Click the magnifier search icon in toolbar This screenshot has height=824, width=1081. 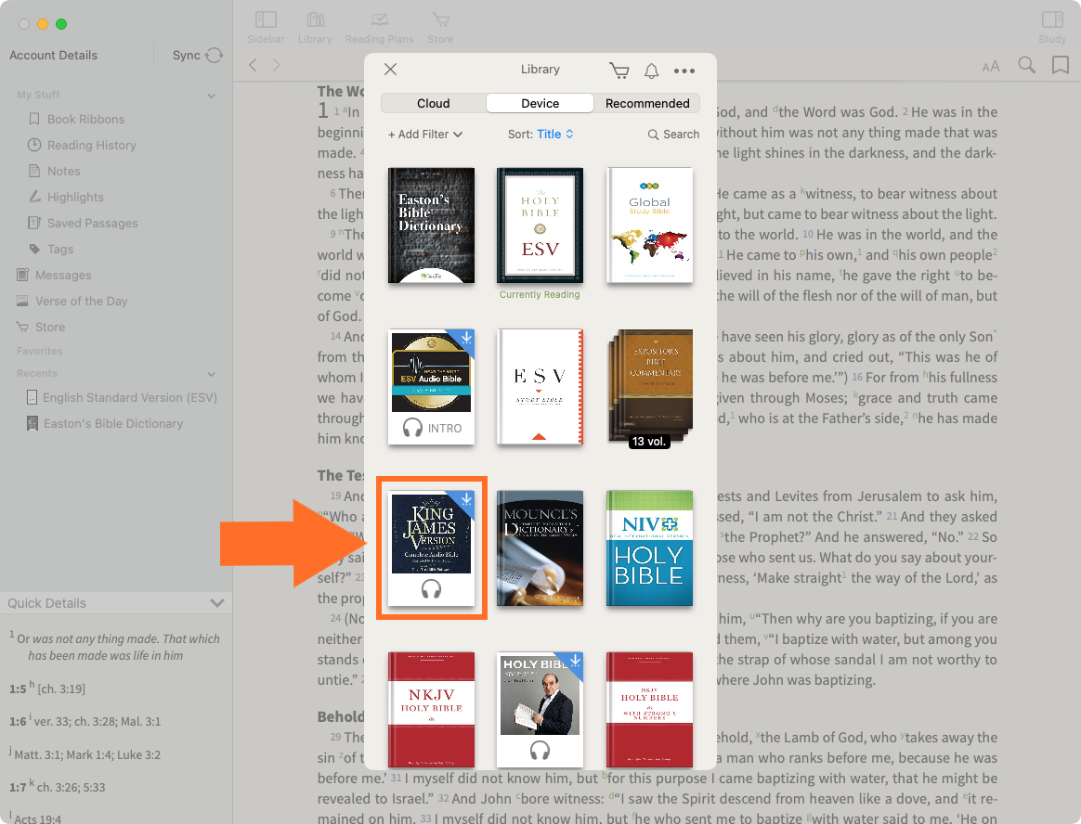[x=1026, y=65]
